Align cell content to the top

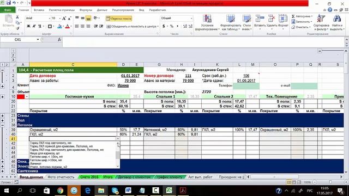click(x=77, y=18)
